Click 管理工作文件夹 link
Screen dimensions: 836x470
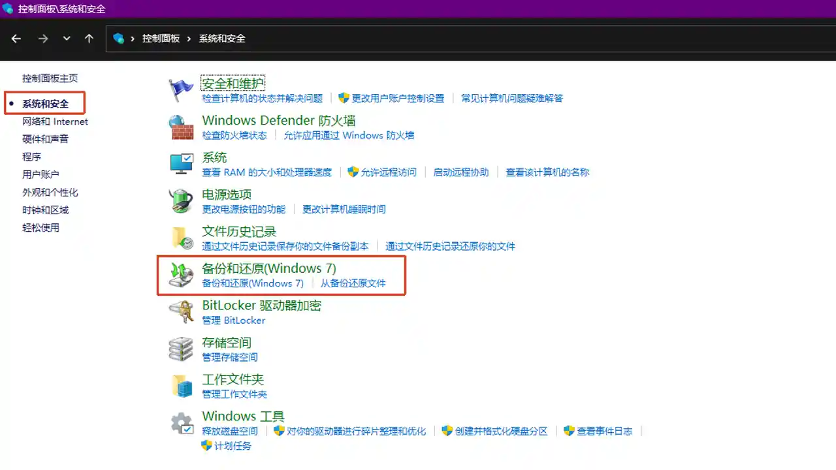[234, 394]
